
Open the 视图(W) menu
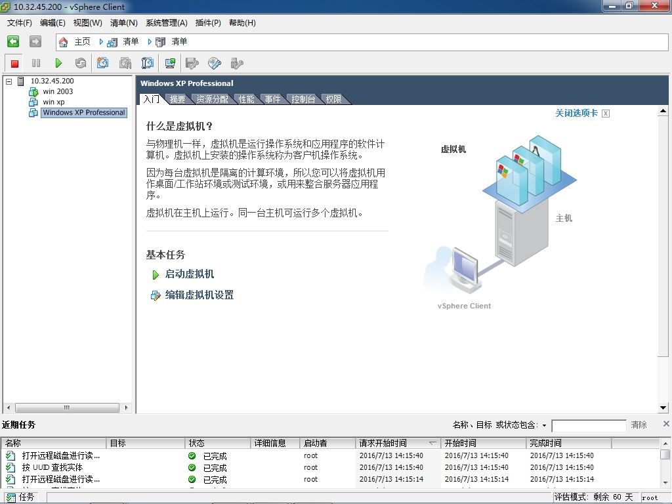tap(87, 23)
